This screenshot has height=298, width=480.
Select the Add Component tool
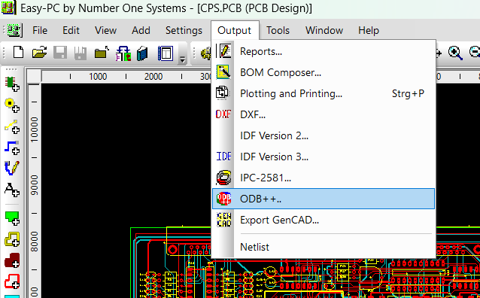12,84
